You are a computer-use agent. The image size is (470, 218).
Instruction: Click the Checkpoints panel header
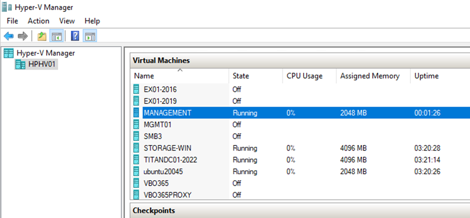[300, 210]
